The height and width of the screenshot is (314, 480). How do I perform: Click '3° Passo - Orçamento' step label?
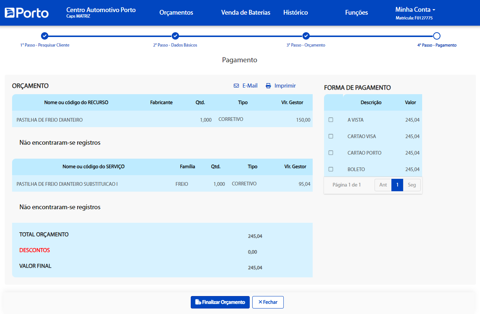coord(306,45)
